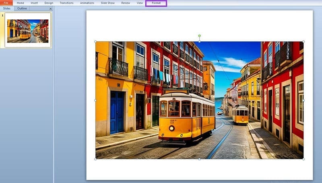Select the Slides pane tab

click(7, 8)
